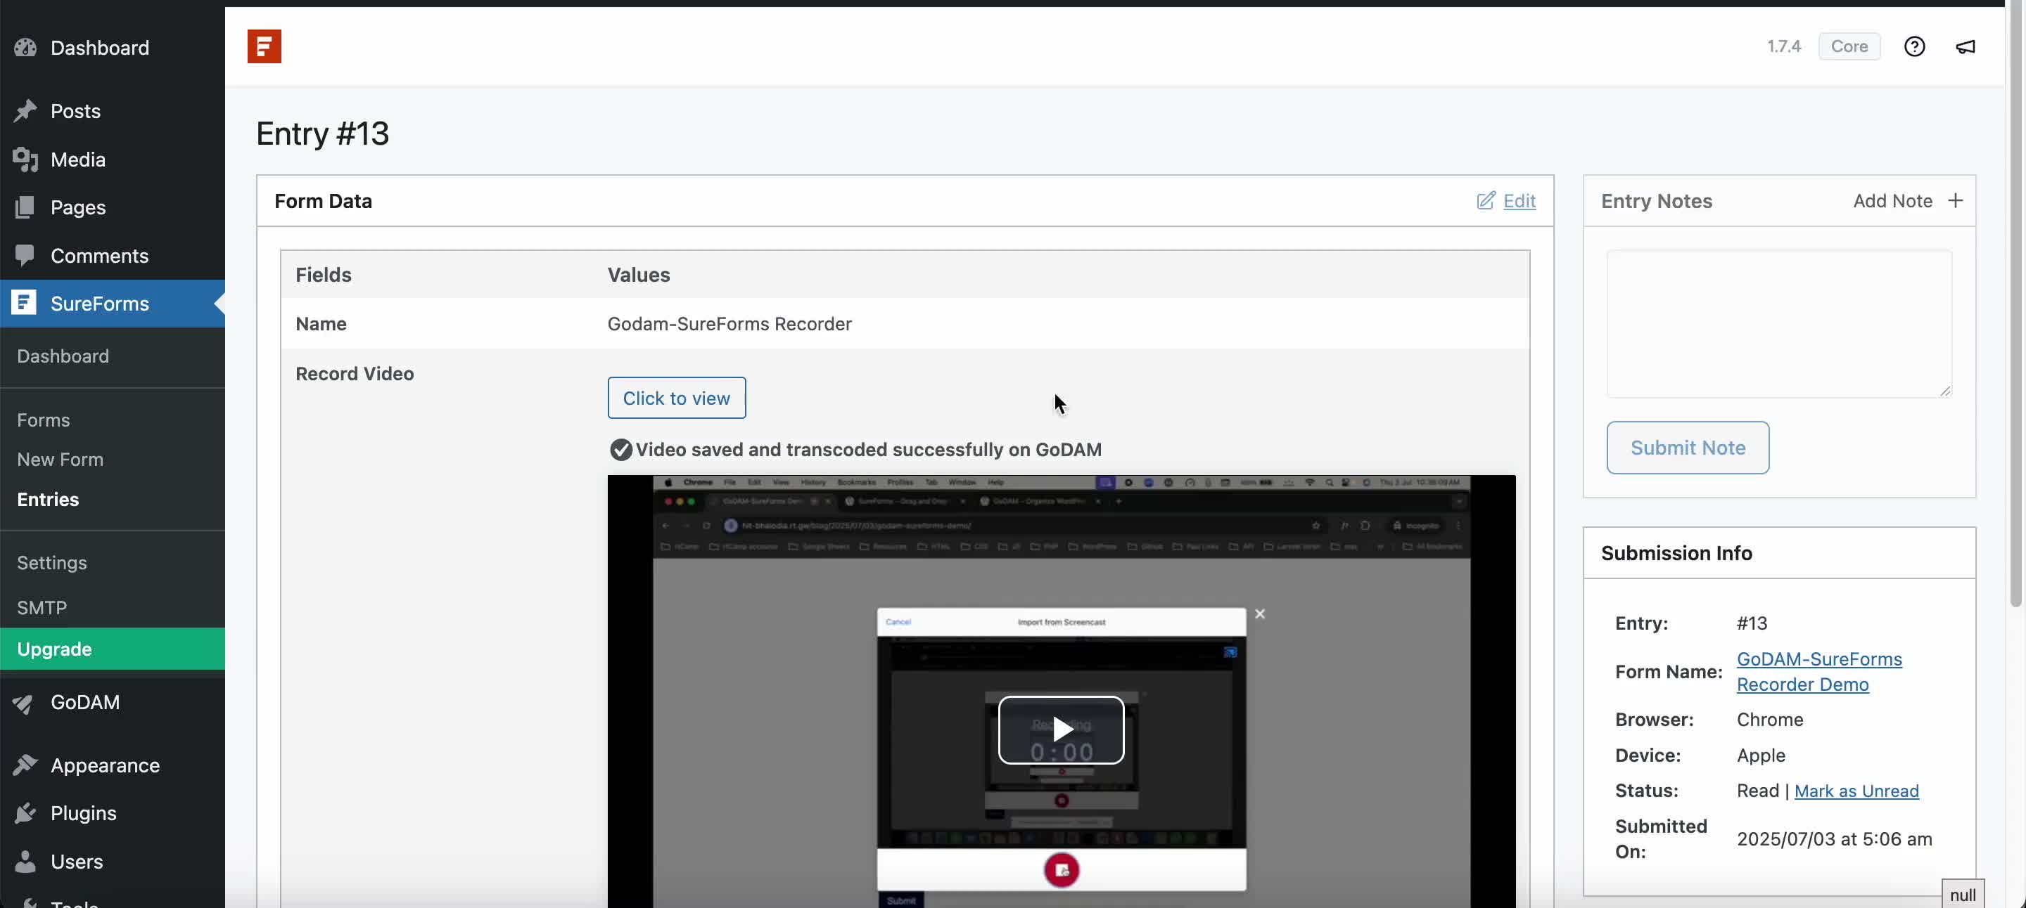Open the Comments bubble icon
The width and height of the screenshot is (2026, 908).
(x=25, y=255)
